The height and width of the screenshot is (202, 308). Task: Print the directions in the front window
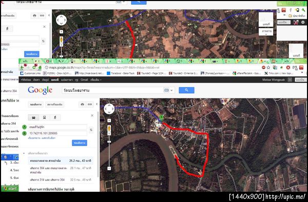[83, 105]
